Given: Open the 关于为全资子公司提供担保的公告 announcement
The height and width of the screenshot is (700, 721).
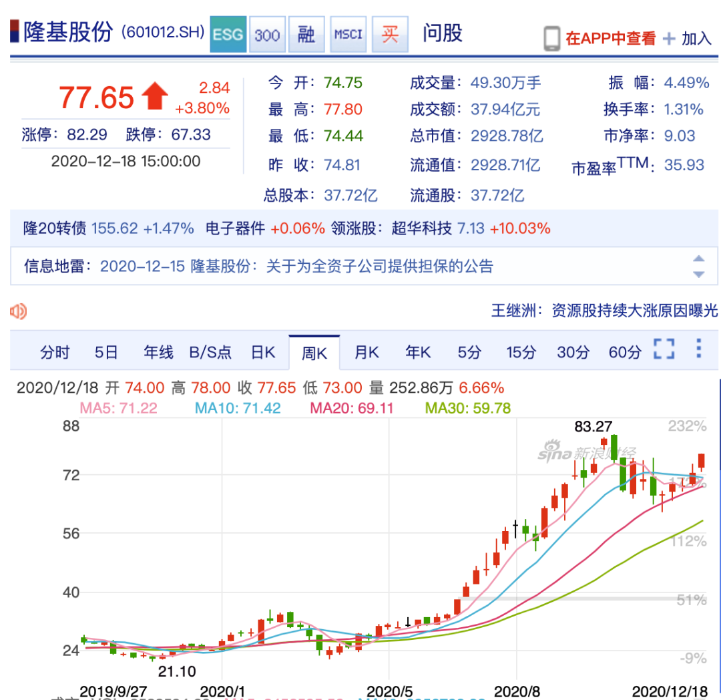Looking at the screenshot, I should (x=380, y=267).
